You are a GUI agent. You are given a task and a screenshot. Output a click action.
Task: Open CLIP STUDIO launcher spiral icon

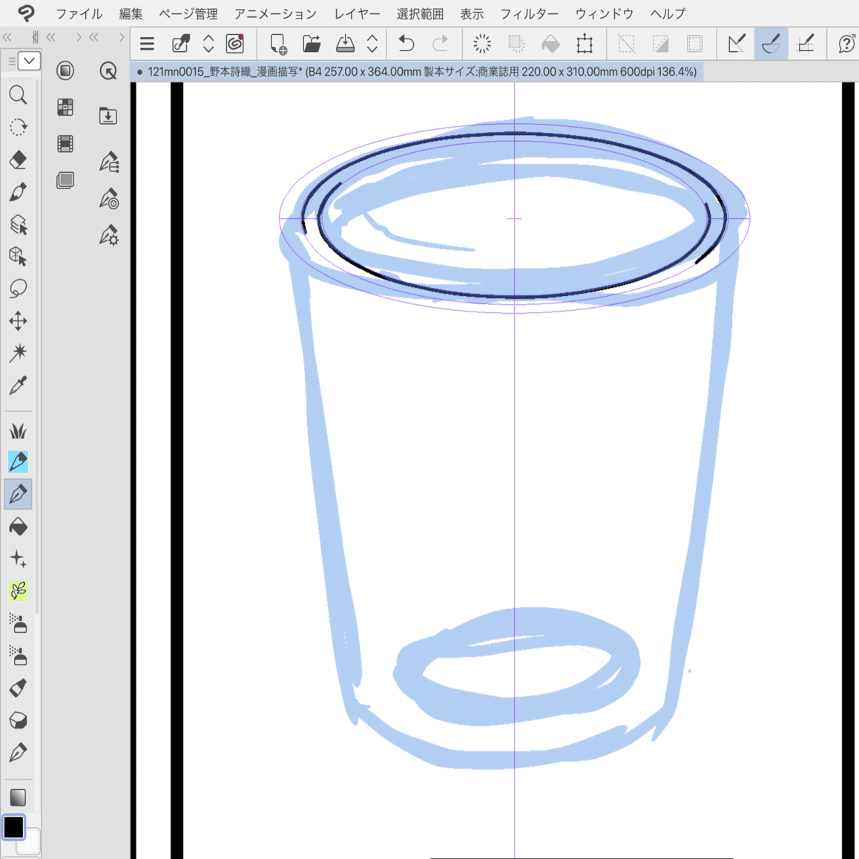pos(234,43)
